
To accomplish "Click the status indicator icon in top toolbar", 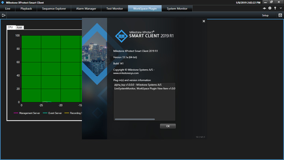I will click(264, 8).
